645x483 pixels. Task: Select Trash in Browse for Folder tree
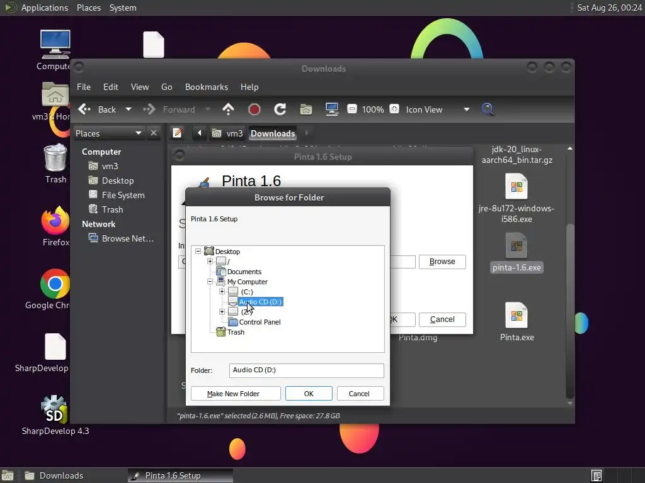click(x=236, y=332)
